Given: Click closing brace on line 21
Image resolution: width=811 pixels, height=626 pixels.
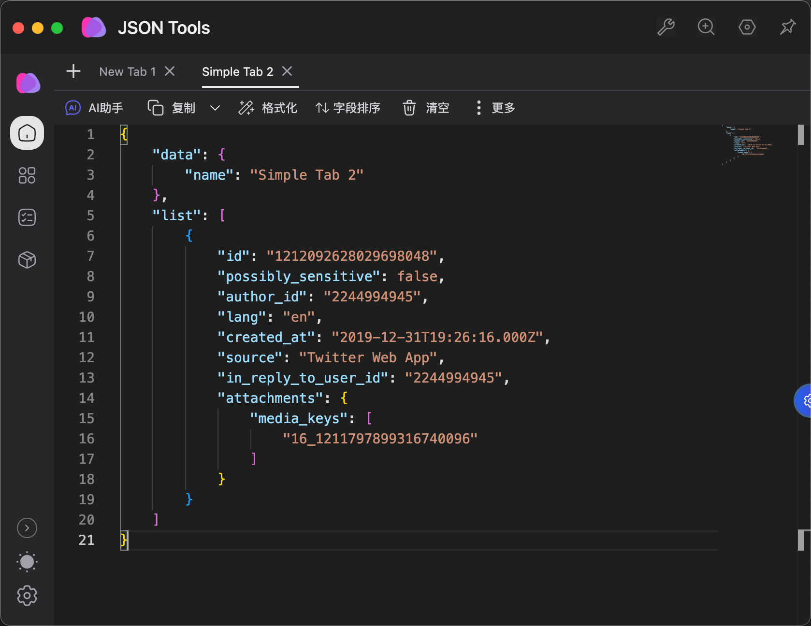Looking at the screenshot, I should tap(124, 540).
